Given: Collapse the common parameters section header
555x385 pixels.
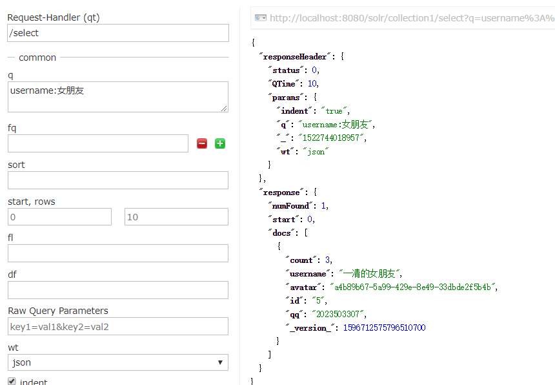Looking at the screenshot, I should 37,57.
